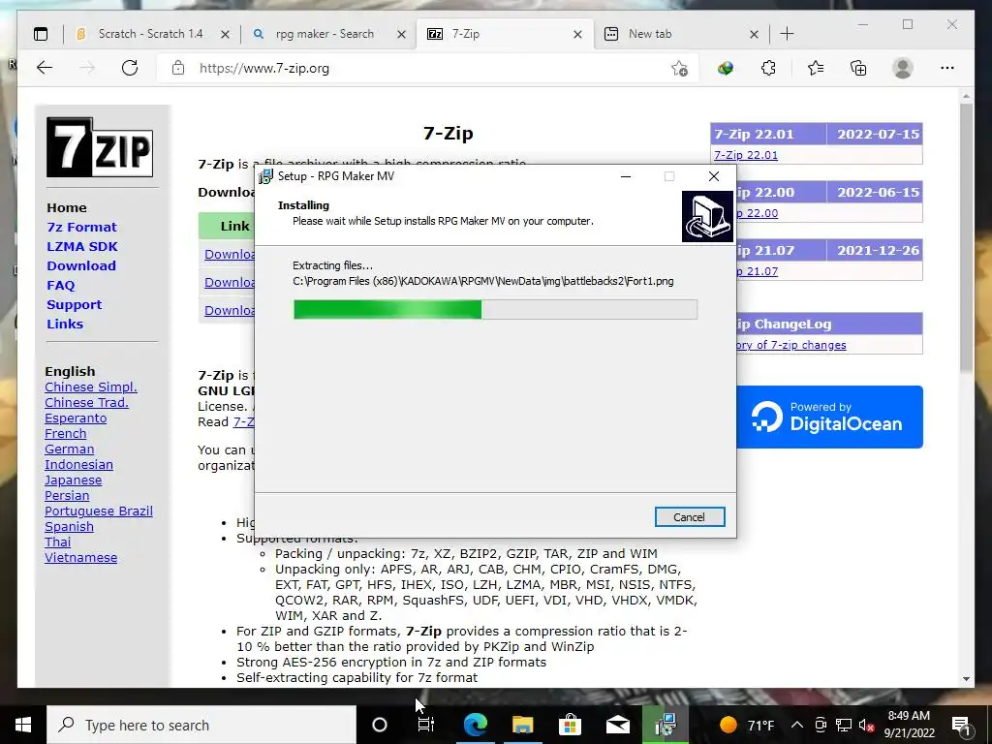This screenshot has height=744, width=992.
Task: Open the Support link
Action: (74, 305)
